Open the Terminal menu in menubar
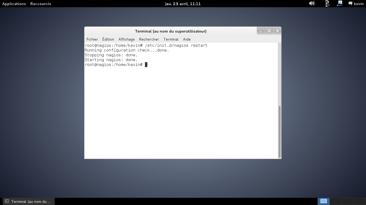 171,39
